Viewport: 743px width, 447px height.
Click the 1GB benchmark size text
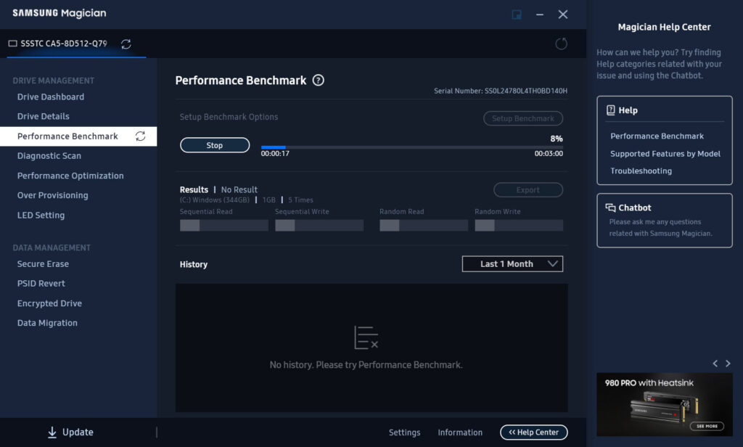(268, 200)
